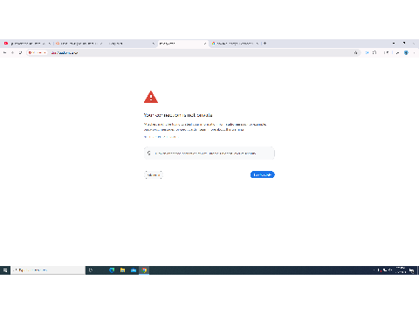Switch to the last tab with Google favicon
The height and width of the screenshot is (314, 419).
(x=235, y=44)
